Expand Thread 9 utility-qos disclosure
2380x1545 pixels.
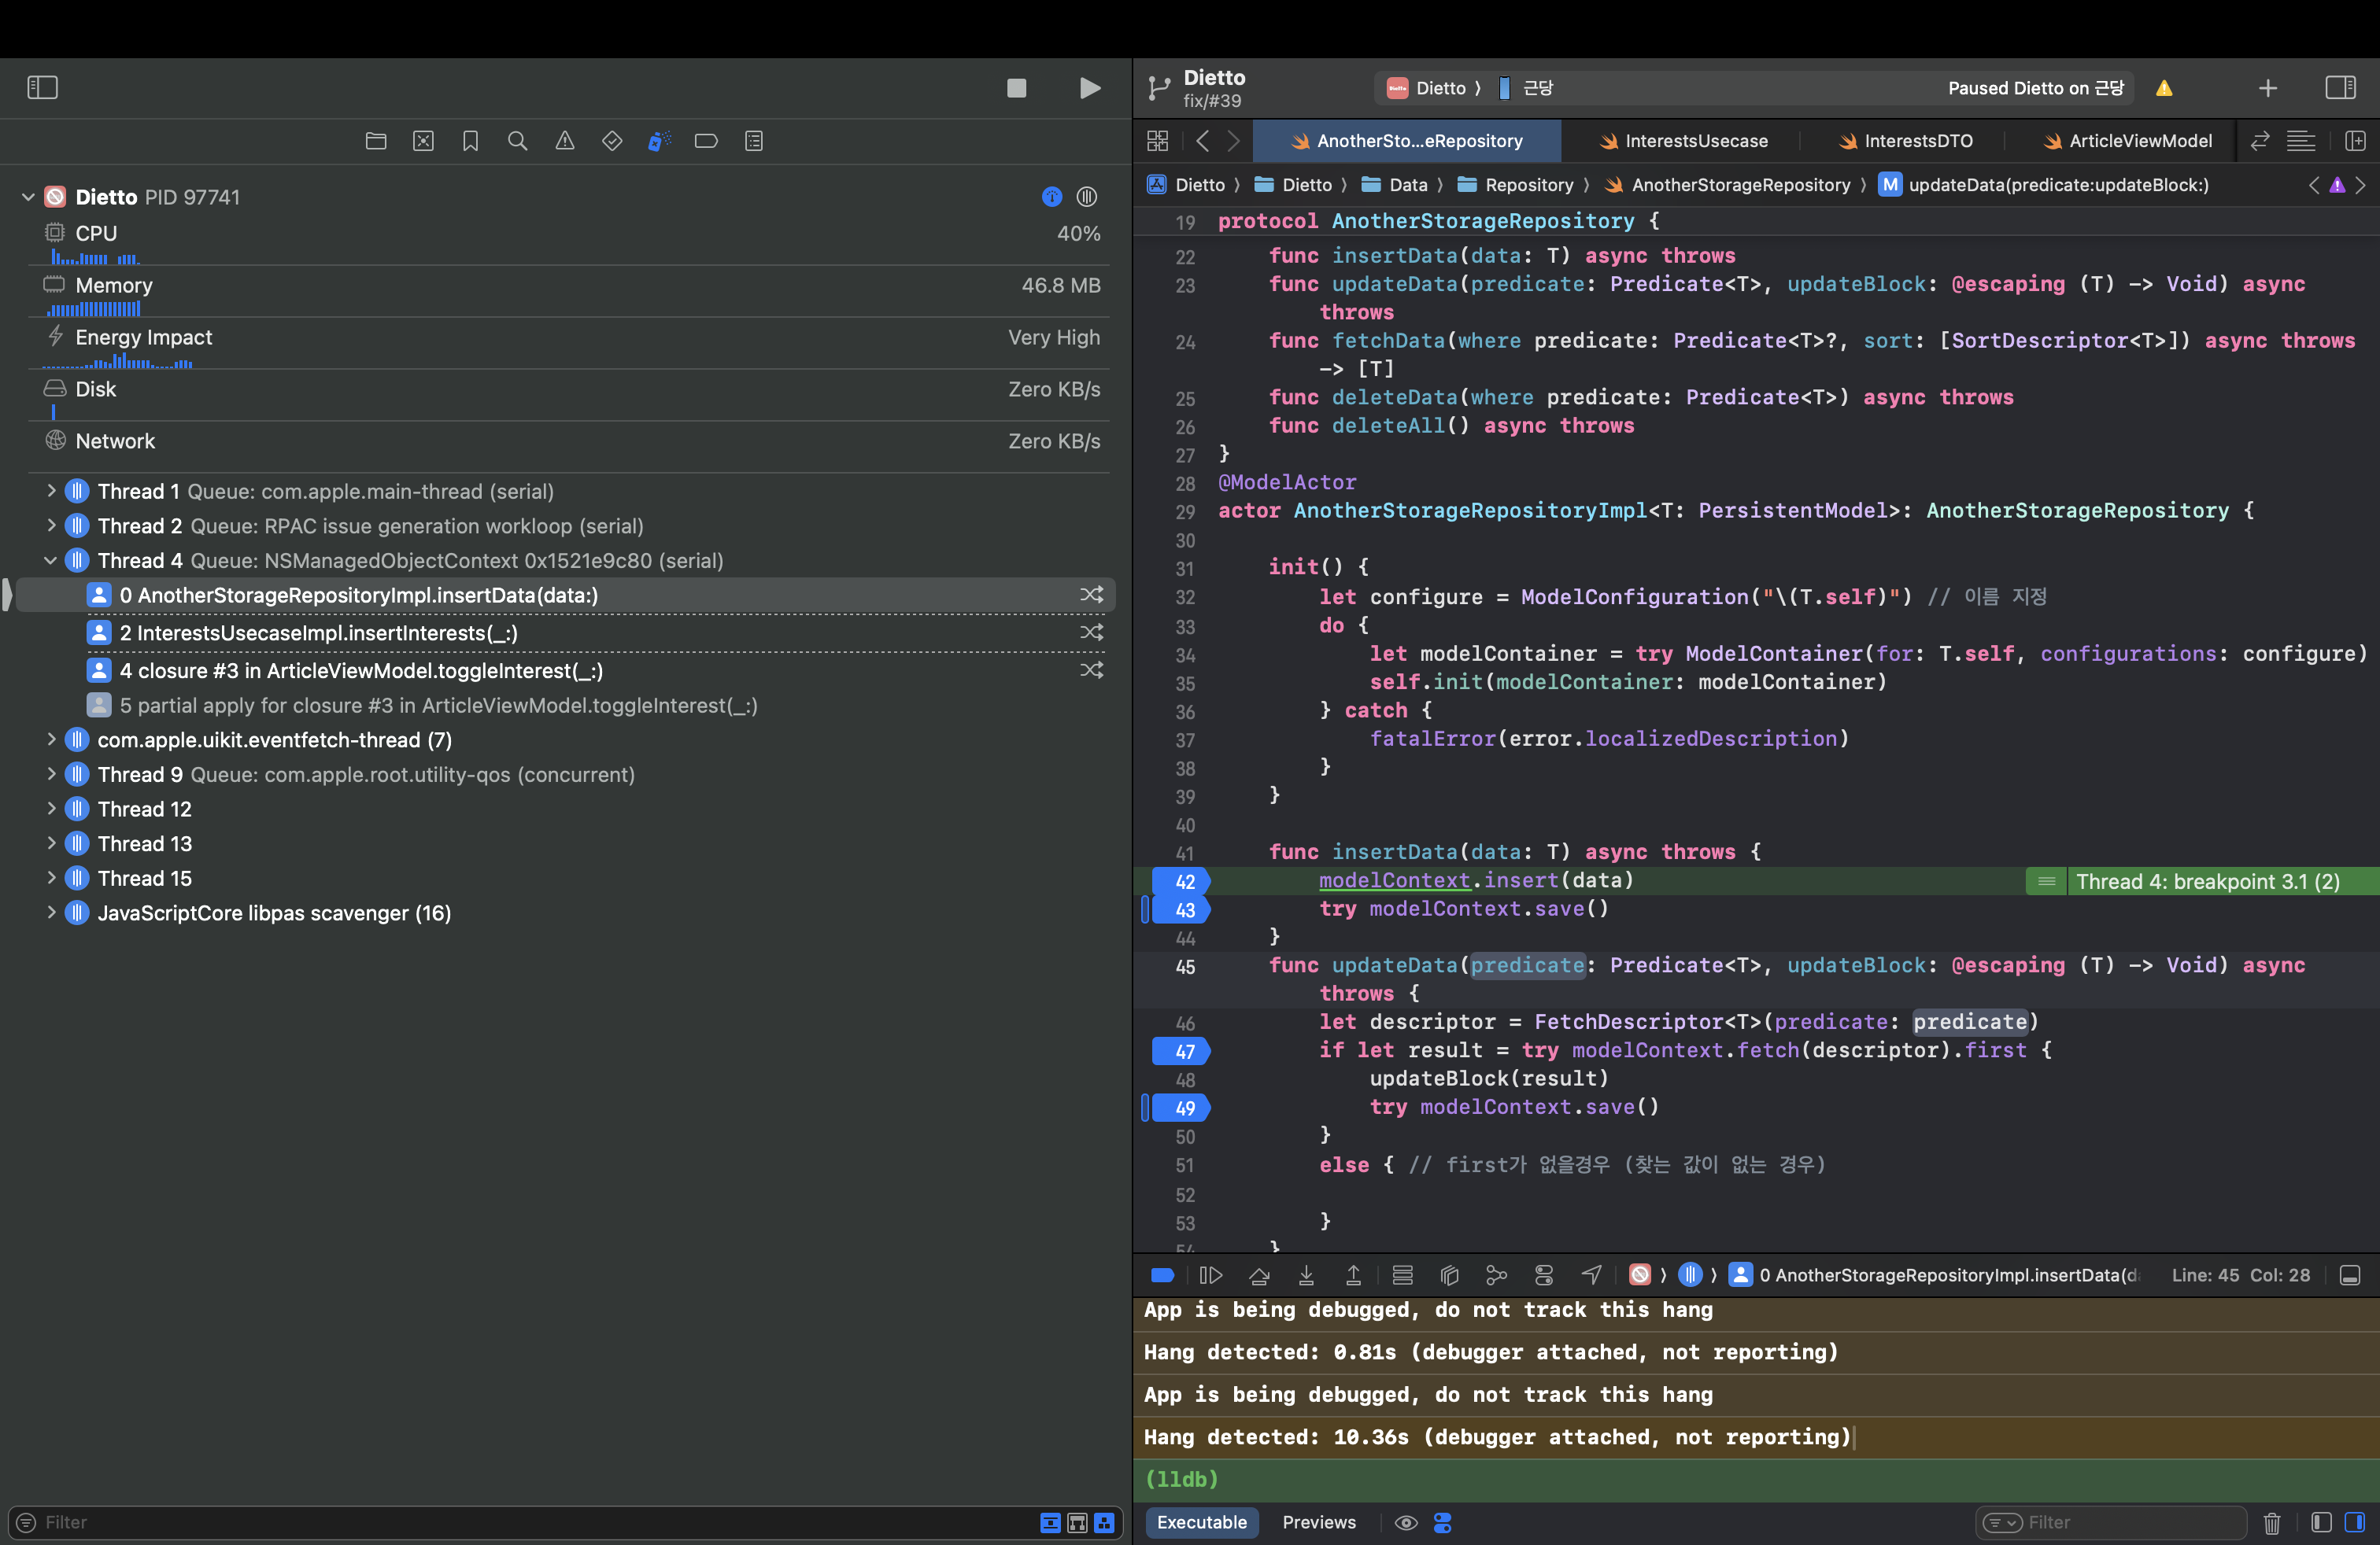pos(51,775)
